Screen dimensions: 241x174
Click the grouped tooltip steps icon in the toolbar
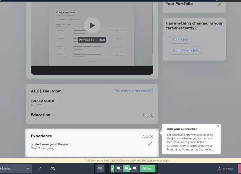pos(126,169)
